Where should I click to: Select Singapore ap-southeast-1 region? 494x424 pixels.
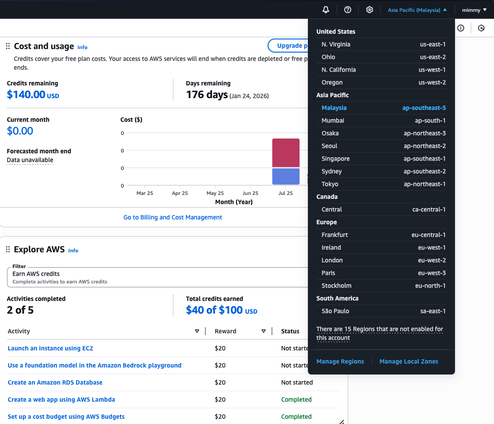(x=381, y=159)
